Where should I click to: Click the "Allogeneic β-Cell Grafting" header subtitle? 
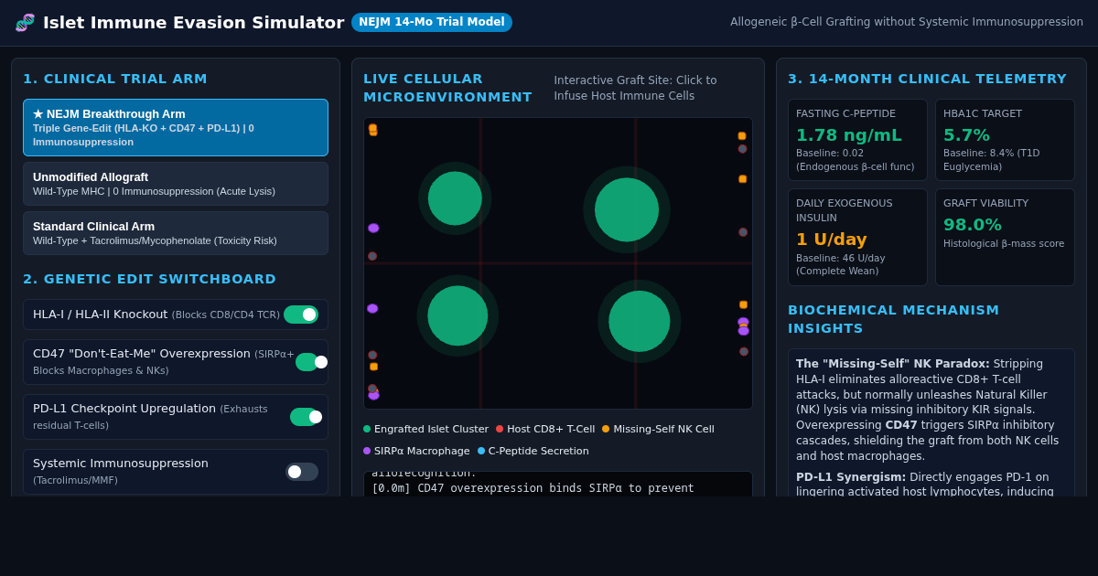tap(907, 22)
